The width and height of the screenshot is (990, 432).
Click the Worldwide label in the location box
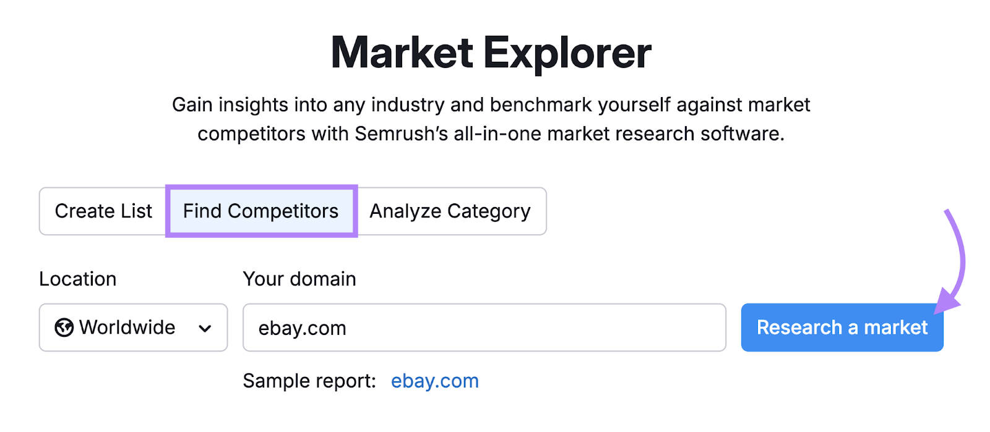pyautogui.click(x=127, y=328)
